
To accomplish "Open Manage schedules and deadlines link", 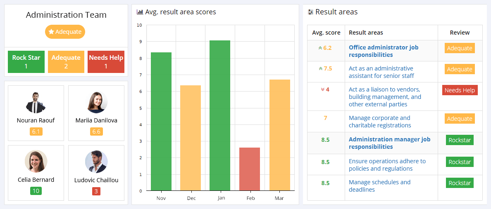I will coord(379,186).
